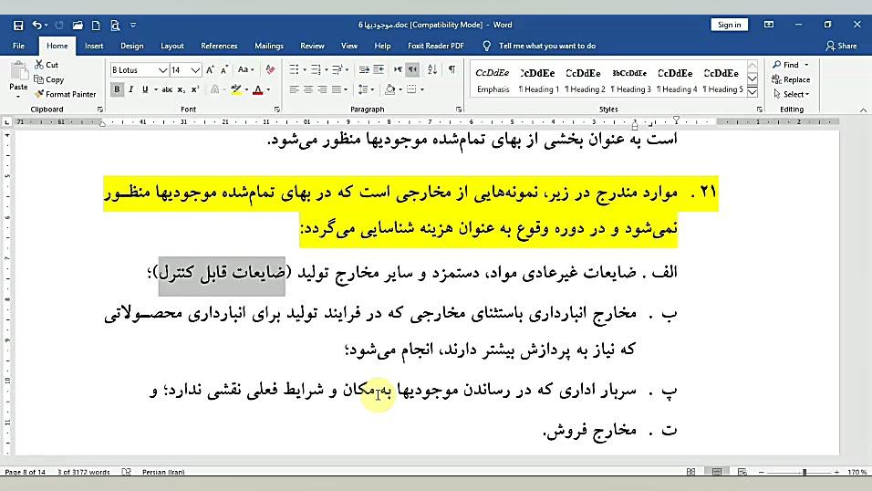Click the red font color swatch

tap(256, 89)
